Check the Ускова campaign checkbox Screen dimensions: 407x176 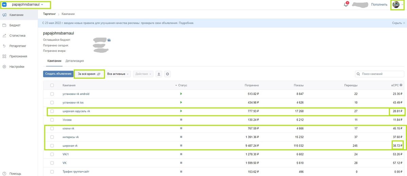[x=52, y=120]
